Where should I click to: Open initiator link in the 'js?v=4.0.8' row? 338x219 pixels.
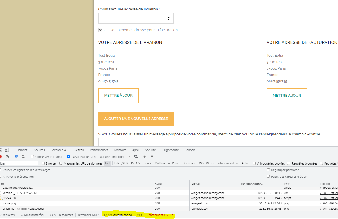click(x=329, y=198)
